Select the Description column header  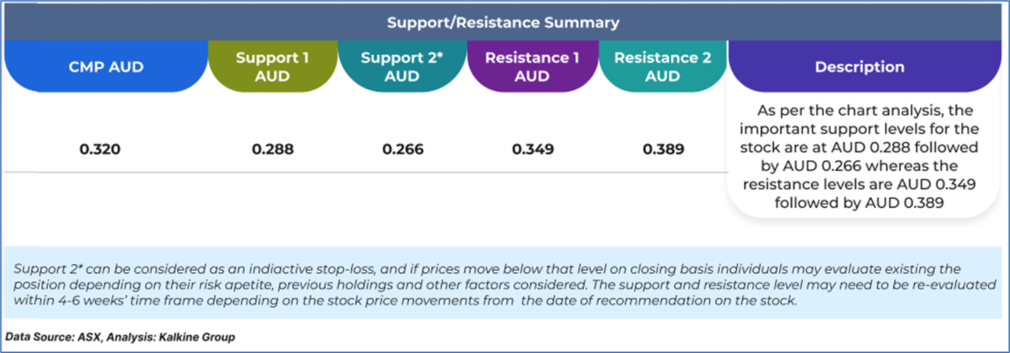[859, 67]
